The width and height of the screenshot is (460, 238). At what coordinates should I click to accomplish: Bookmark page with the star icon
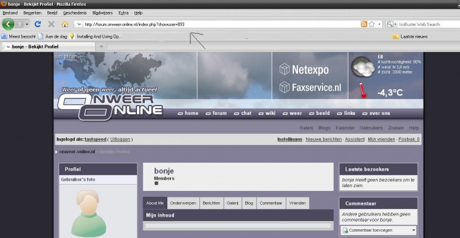371,24
